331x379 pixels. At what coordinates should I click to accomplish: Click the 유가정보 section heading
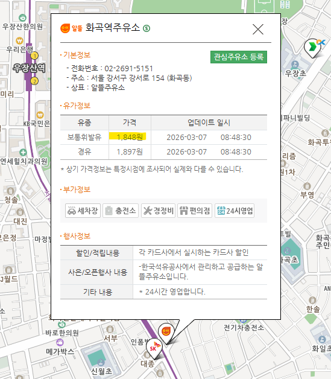77,106
